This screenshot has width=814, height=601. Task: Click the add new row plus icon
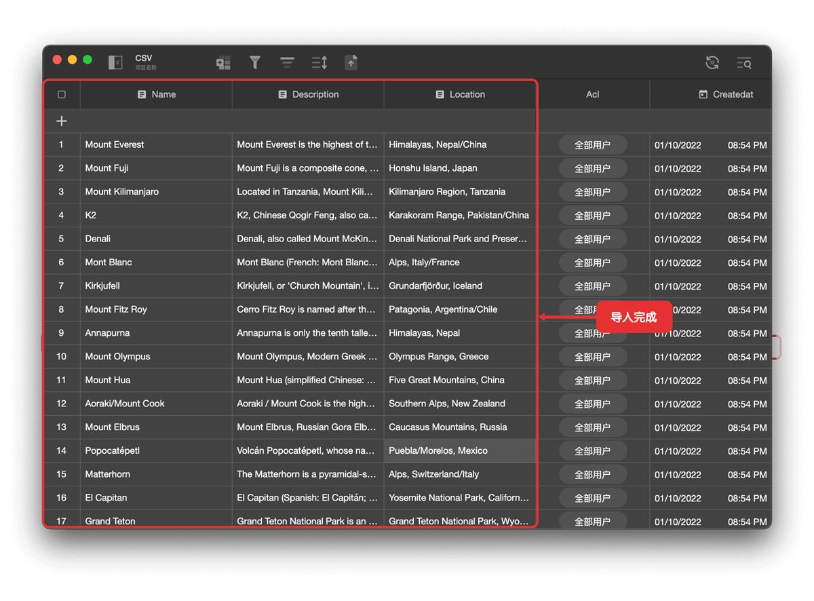tap(62, 121)
